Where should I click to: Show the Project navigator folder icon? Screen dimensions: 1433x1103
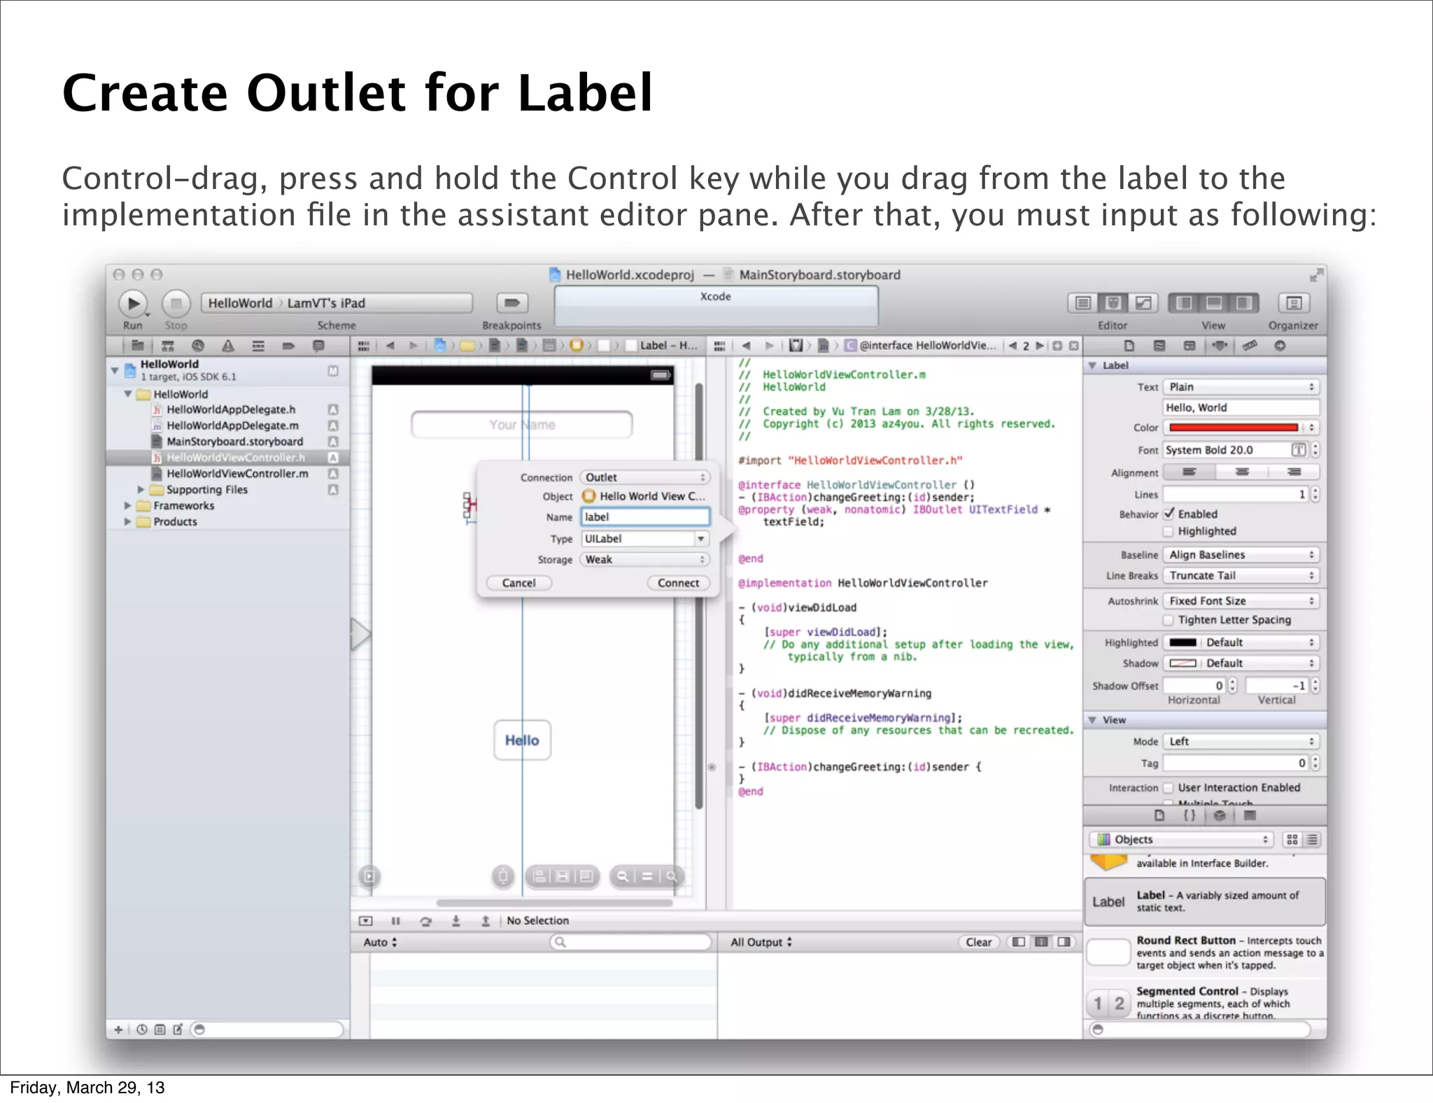[x=138, y=346]
